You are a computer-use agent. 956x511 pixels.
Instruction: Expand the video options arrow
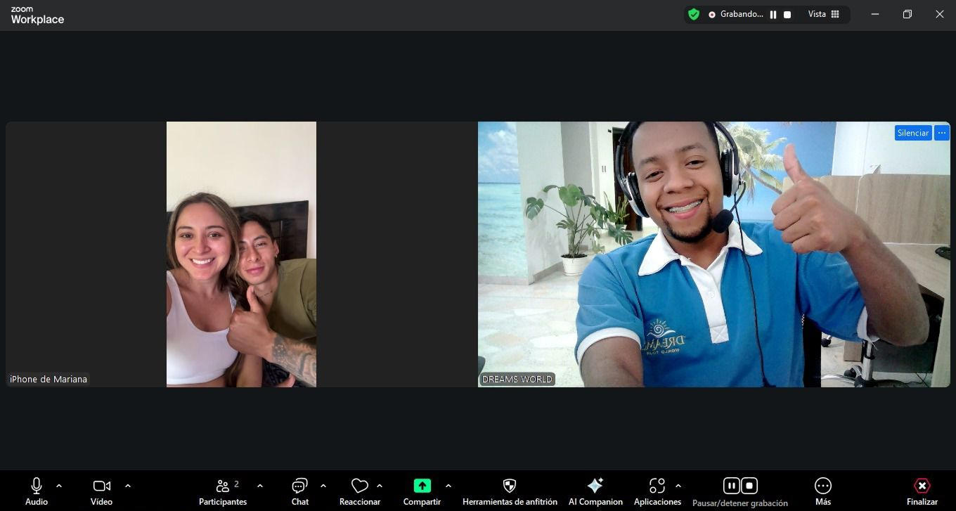[128, 486]
